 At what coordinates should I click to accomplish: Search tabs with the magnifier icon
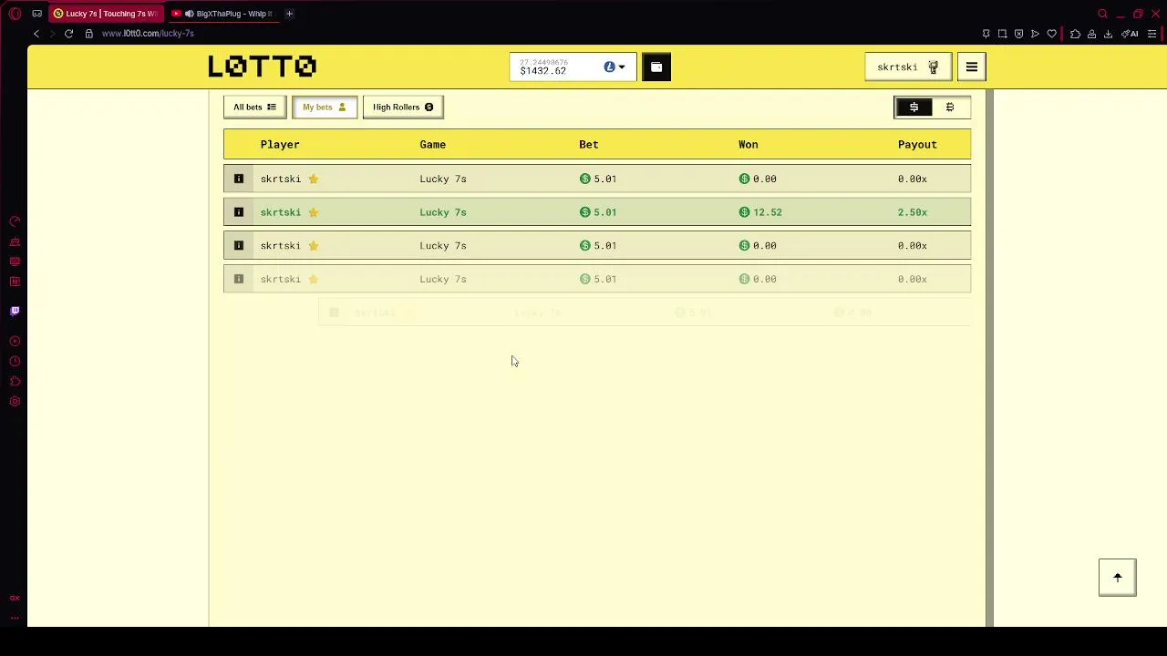click(1102, 14)
